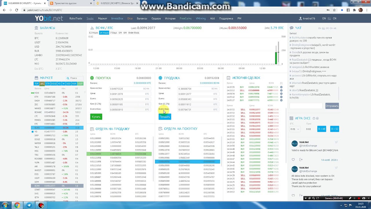
Task: Click the Игра Dice icon
Action: pos(292,118)
